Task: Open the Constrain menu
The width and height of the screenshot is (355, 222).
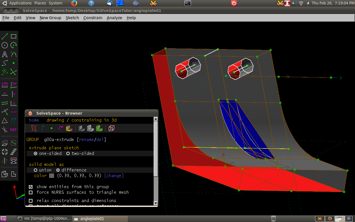Action: tap(93, 18)
